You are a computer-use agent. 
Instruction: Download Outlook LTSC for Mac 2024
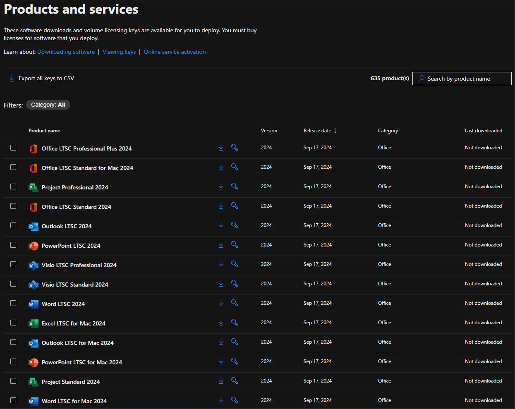pos(221,342)
